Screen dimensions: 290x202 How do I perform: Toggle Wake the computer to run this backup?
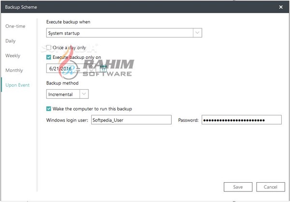click(x=49, y=108)
